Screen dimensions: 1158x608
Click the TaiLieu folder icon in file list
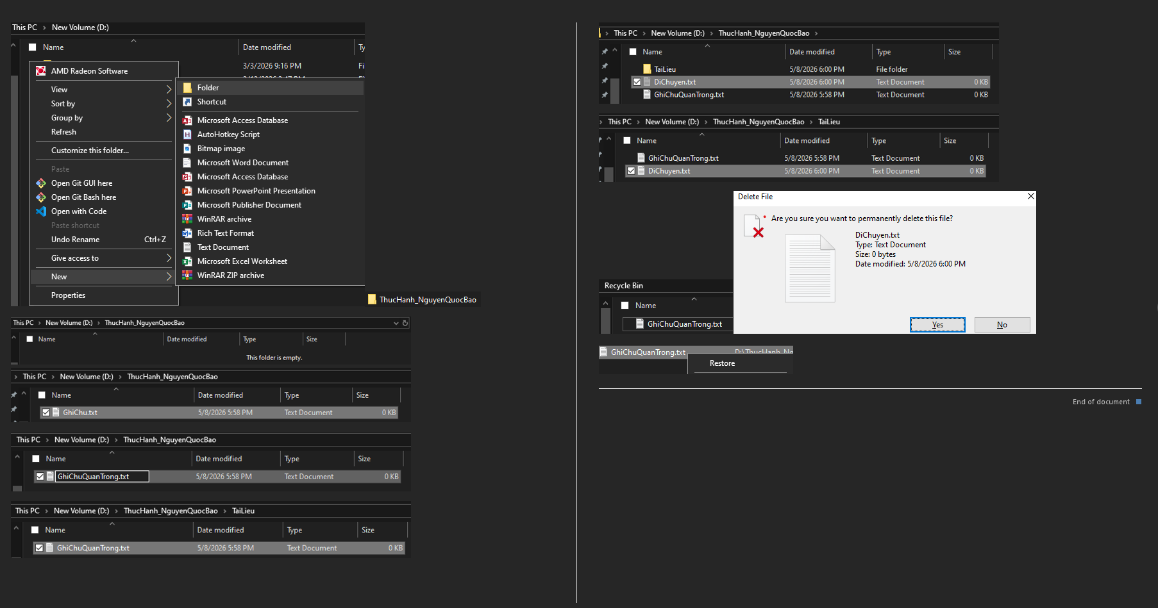coord(647,69)
